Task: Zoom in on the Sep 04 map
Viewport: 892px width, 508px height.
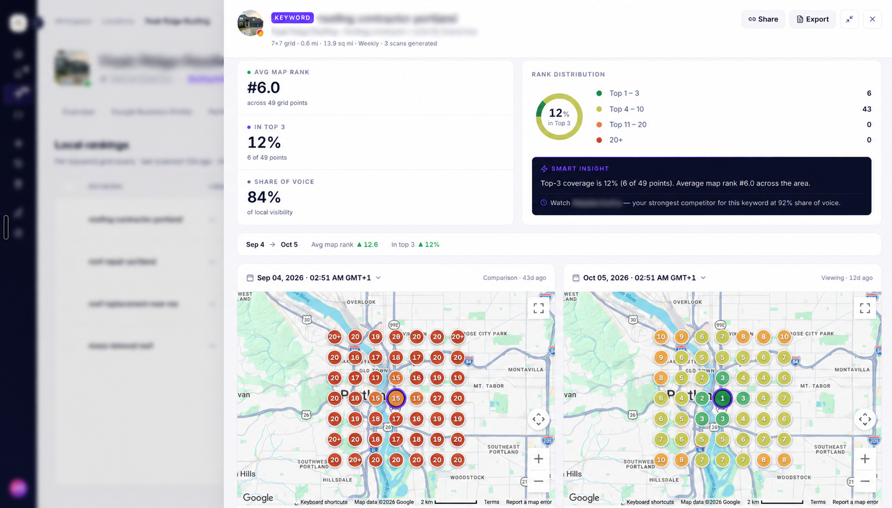Action: (539, 459)
